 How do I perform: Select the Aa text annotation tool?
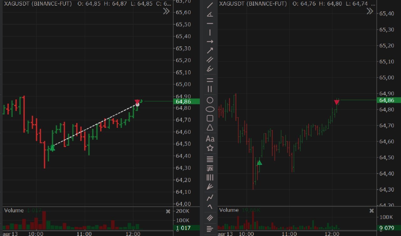210,139
